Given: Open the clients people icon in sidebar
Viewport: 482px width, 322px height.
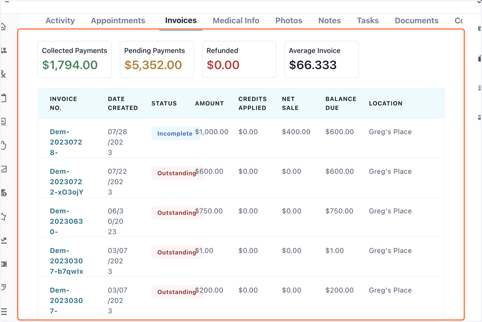Looking at the screenshot, I should pyautogui.click(x=4, y=51).
